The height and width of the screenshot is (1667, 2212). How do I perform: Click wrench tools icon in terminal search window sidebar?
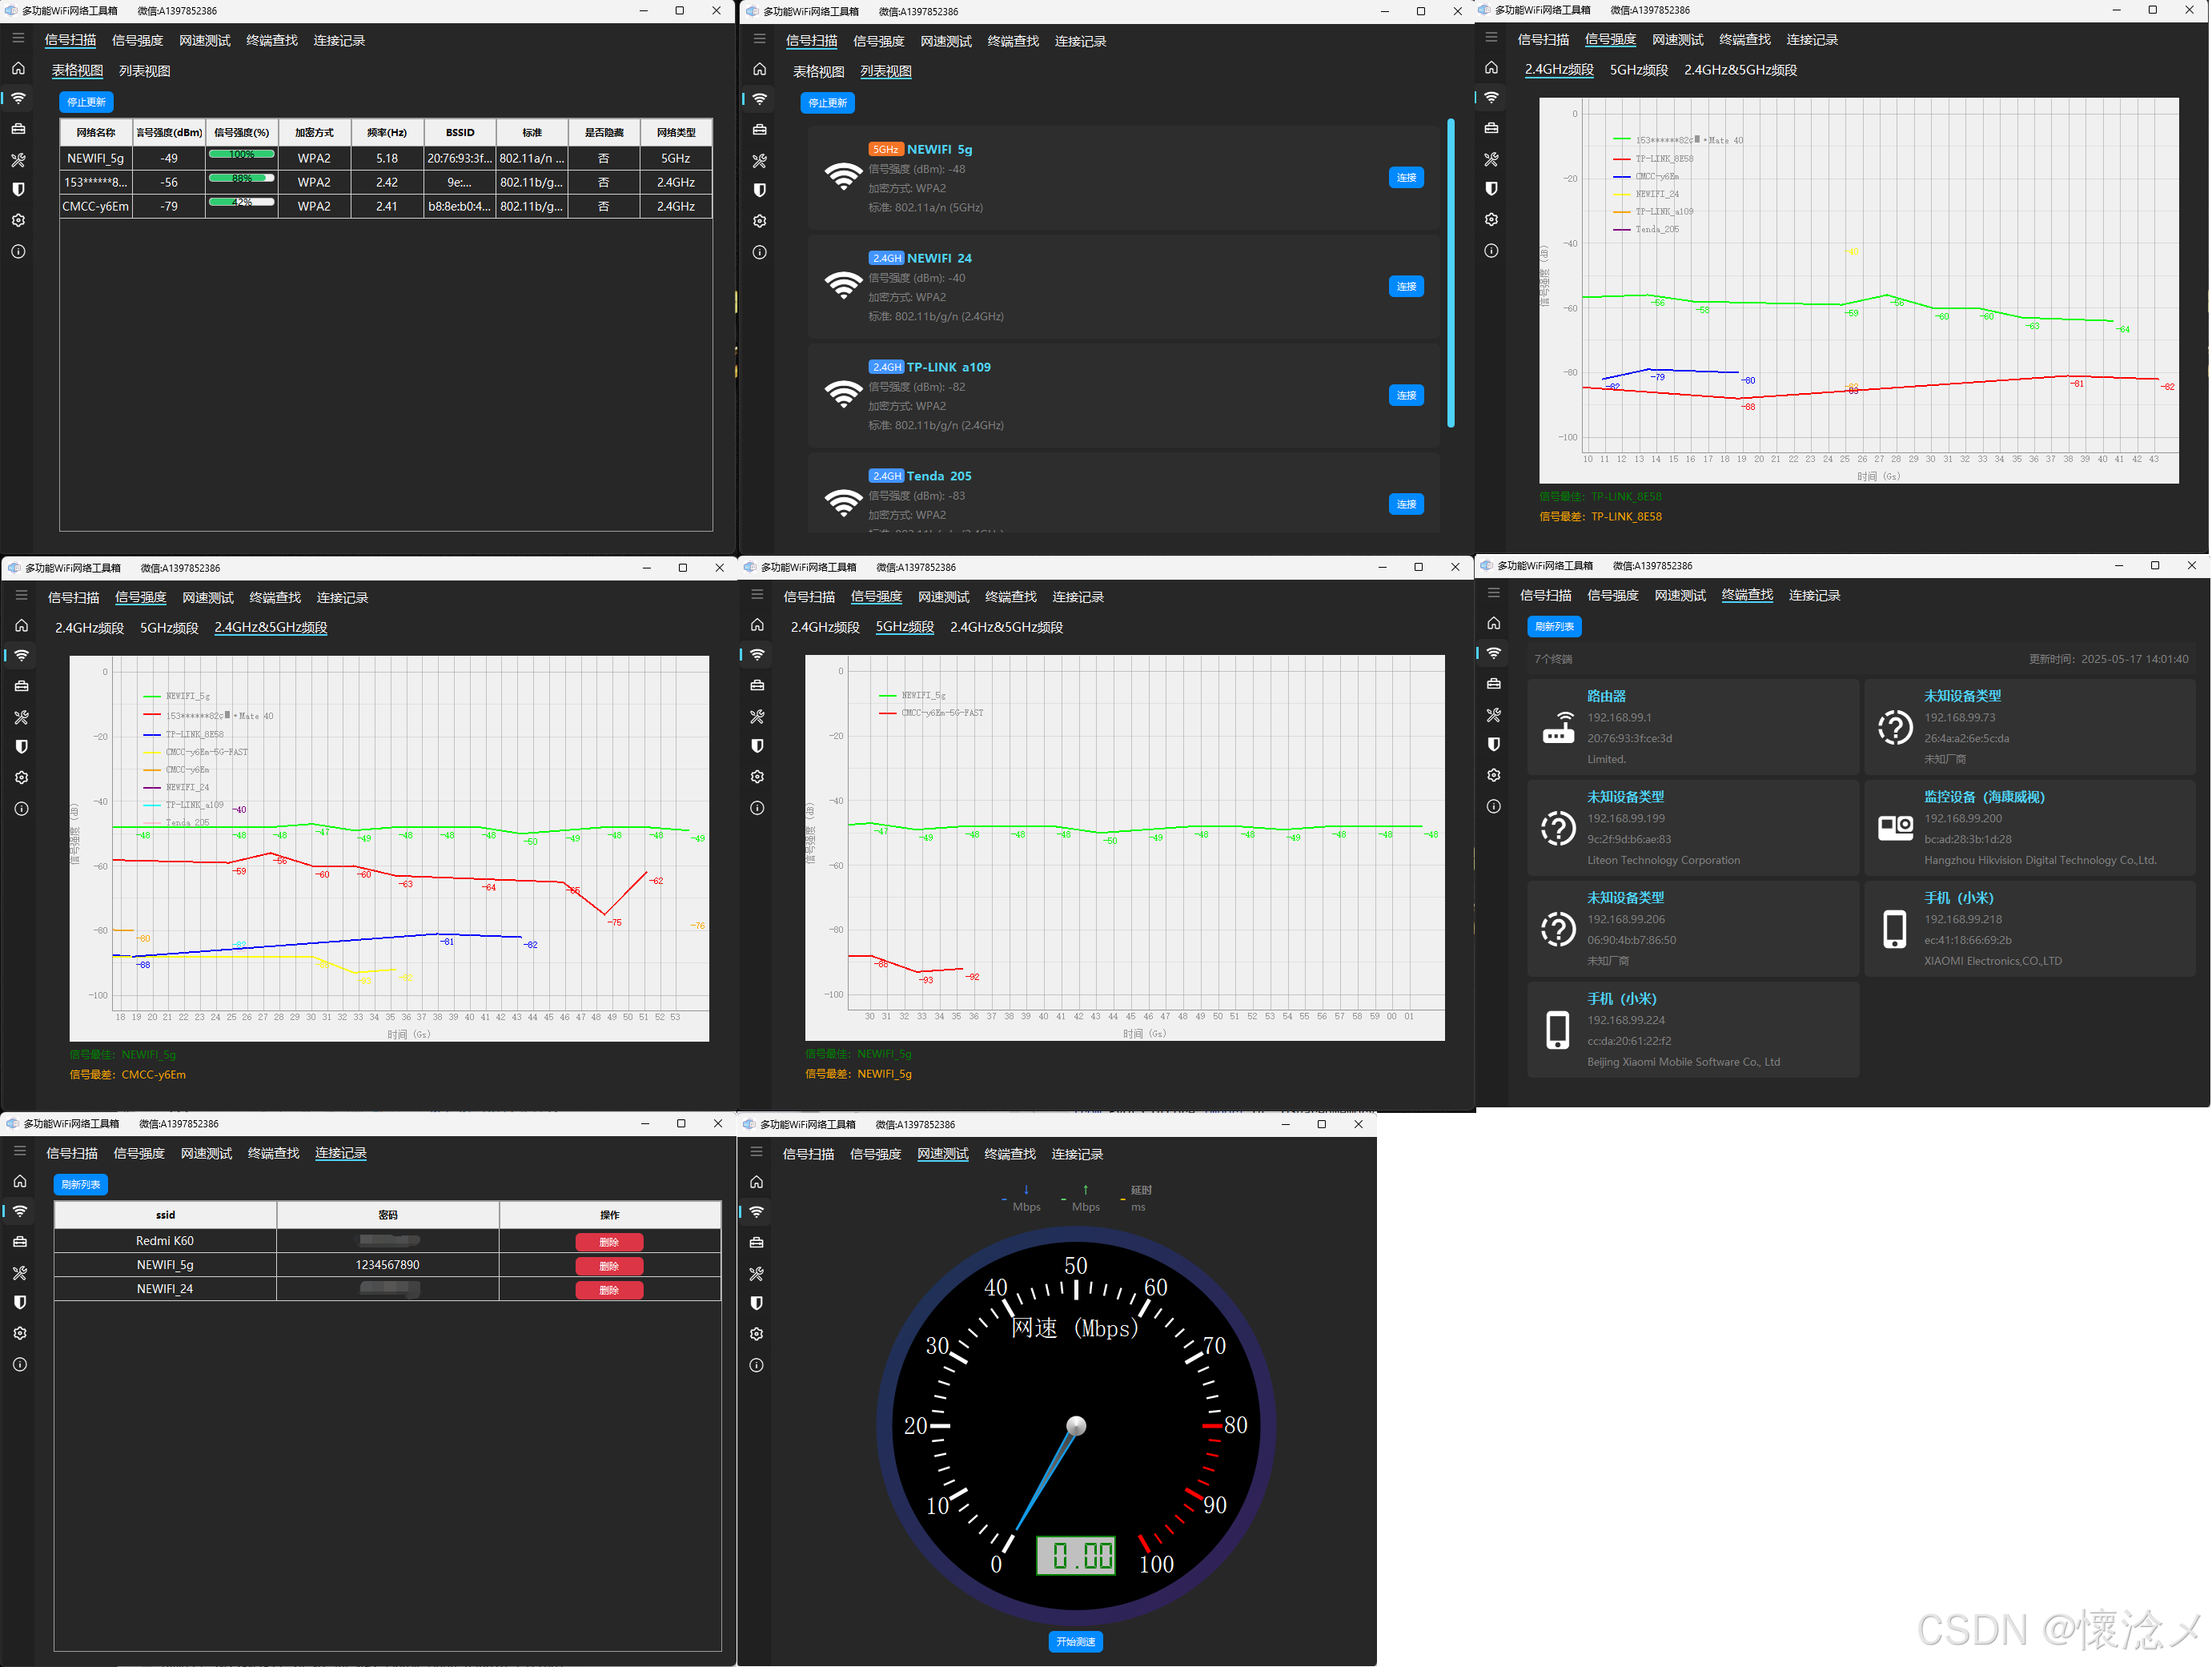(x=1493, y=715)
